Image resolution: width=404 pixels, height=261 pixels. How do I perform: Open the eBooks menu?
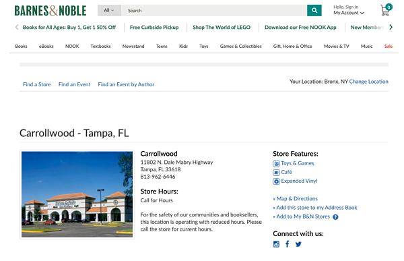click(46, 47)
